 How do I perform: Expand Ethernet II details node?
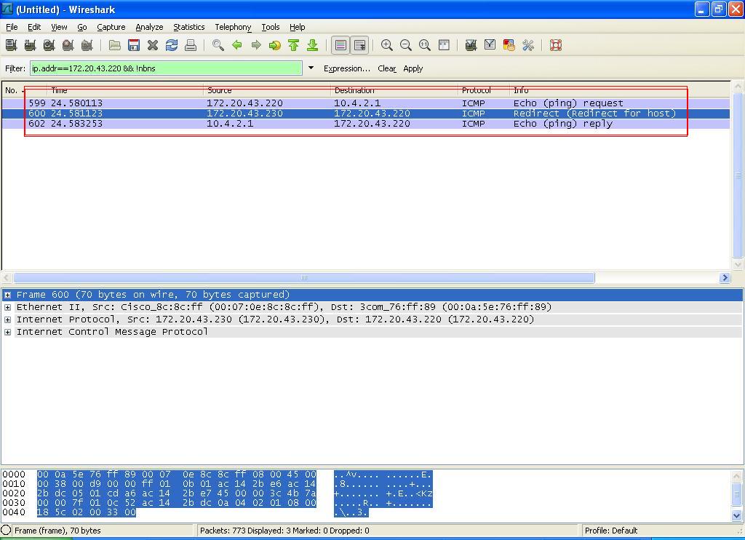[x=7, y=308]
